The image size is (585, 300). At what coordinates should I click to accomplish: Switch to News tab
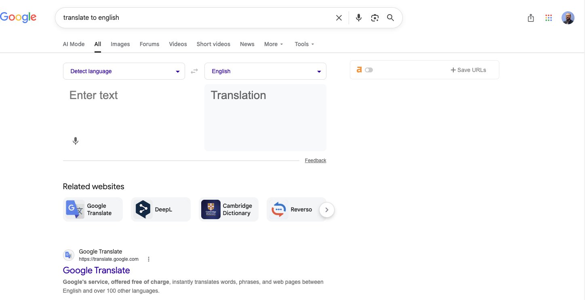247,44
